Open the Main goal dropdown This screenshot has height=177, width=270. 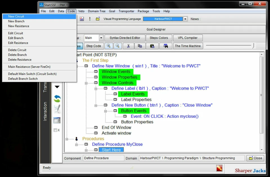[x=101, y=38]
